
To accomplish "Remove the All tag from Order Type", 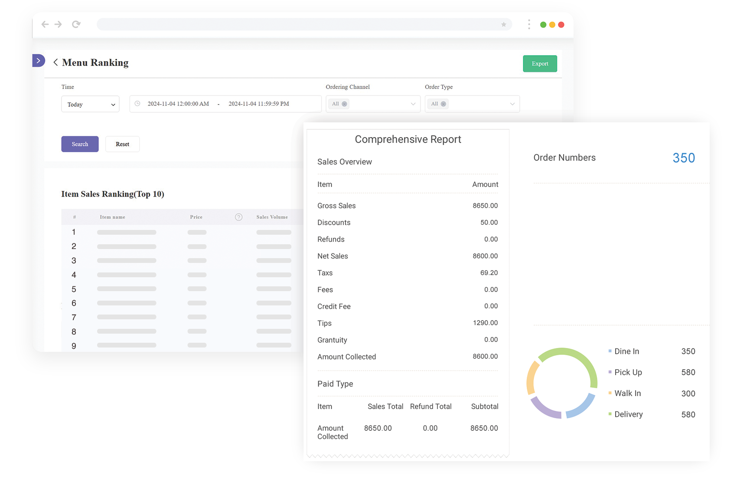I will pyautogui.click(x=443, y=104).
